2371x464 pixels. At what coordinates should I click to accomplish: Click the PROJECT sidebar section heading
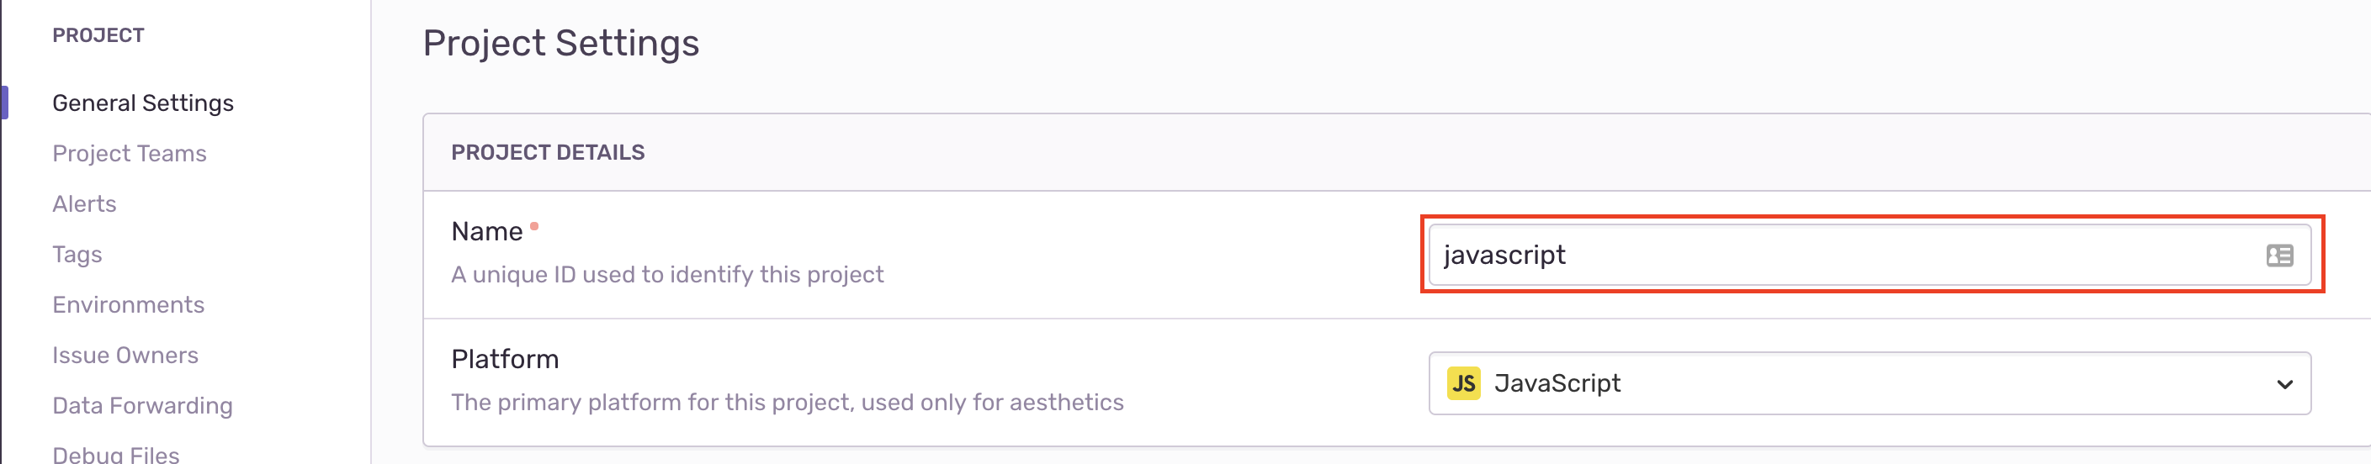pos(98,35)
